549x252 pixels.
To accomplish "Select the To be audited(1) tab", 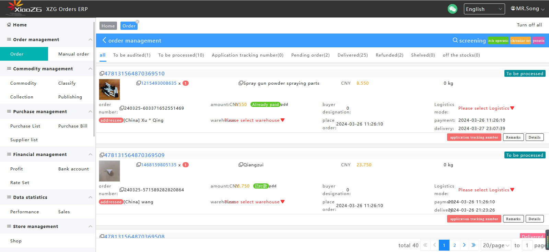I will (x=131, y=55).
